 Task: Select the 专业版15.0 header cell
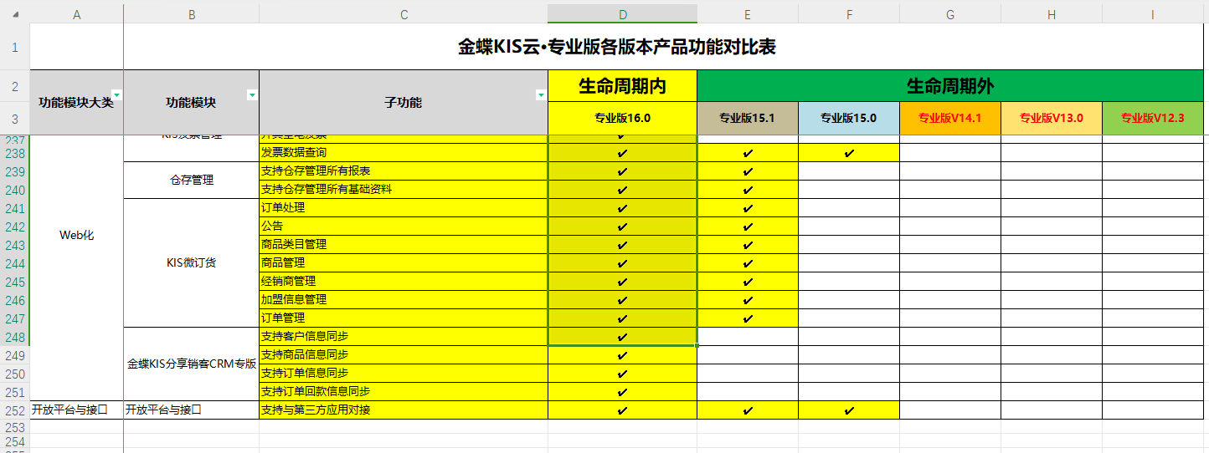point(849,119)
